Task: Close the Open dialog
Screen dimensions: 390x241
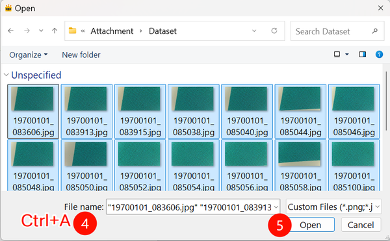Action: tap(380, 8)
